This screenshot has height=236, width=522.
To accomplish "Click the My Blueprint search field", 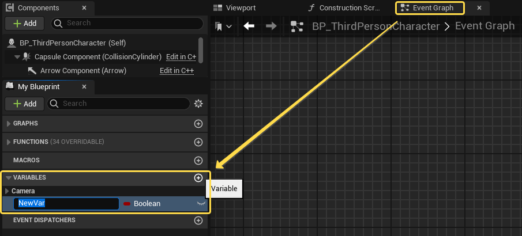I will 118,104.
